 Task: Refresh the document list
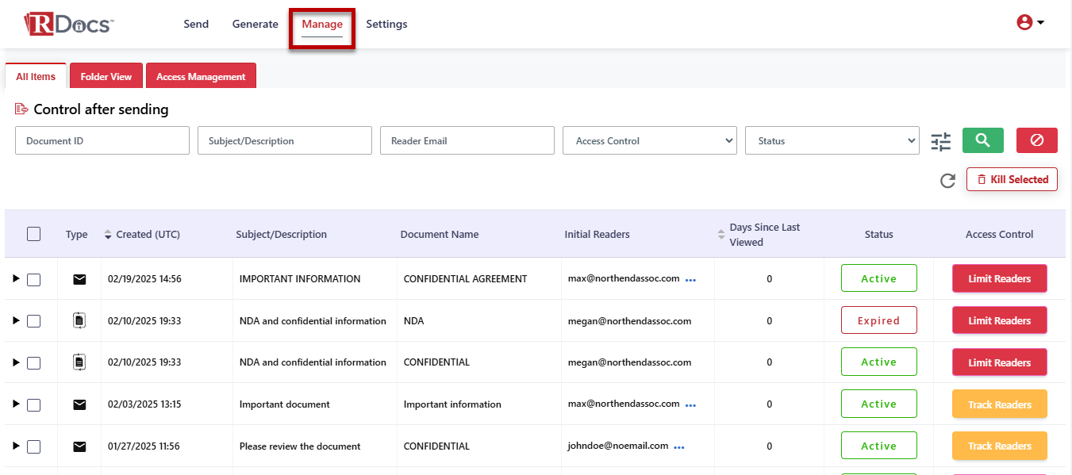tap(947, 181)
